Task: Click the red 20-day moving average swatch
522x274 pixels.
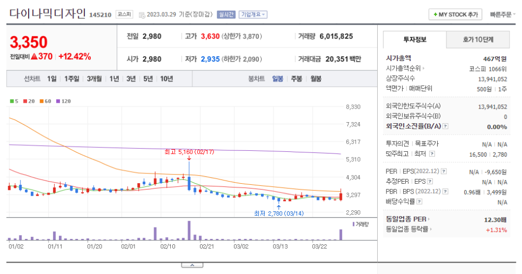Action: coord(25,101)
